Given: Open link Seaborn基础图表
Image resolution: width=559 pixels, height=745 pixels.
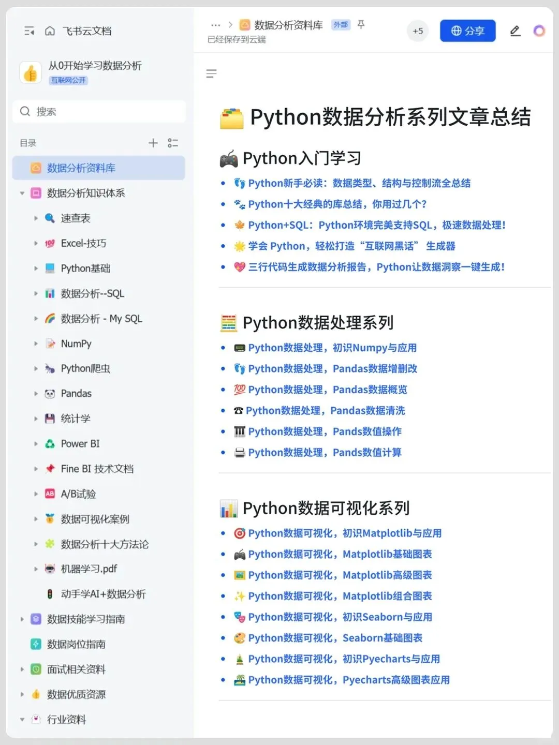Looking at the screenshot, I should click(x=335, y=638).
